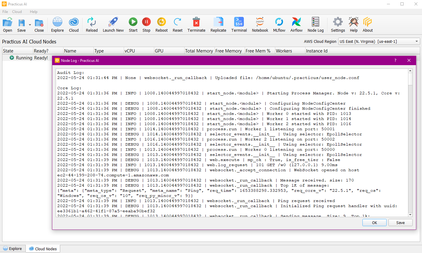This screenshot has height=253, width=422.
Task: Reload cloud nodes with Reload icon
Action: click(x=92, y=24)
